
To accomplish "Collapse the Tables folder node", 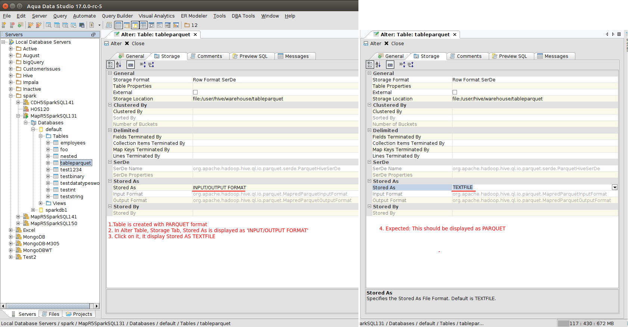I will (41, 136).
